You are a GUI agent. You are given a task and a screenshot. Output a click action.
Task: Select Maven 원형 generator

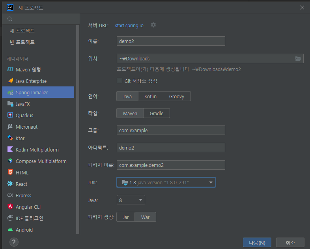coord(39,69)
